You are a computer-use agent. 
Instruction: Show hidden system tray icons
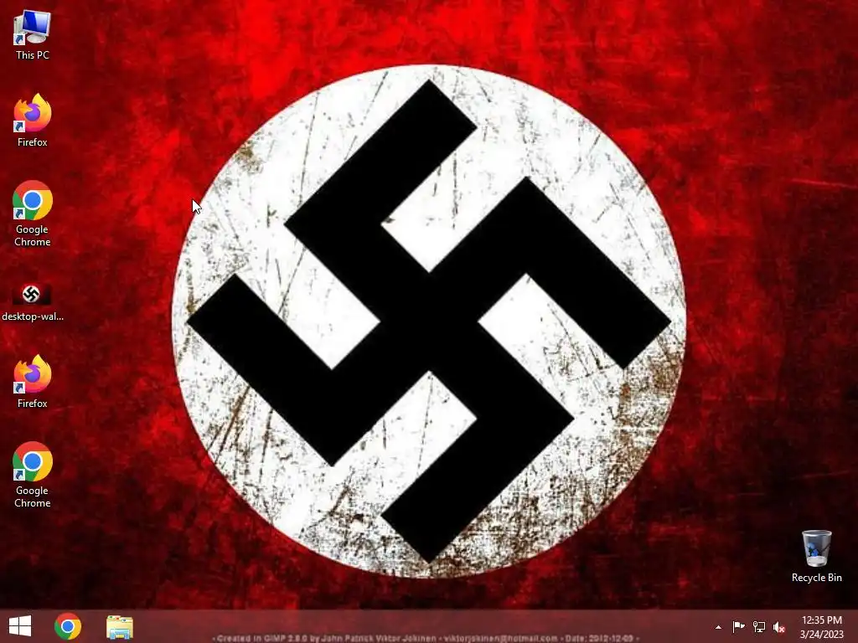coord(718,627)
